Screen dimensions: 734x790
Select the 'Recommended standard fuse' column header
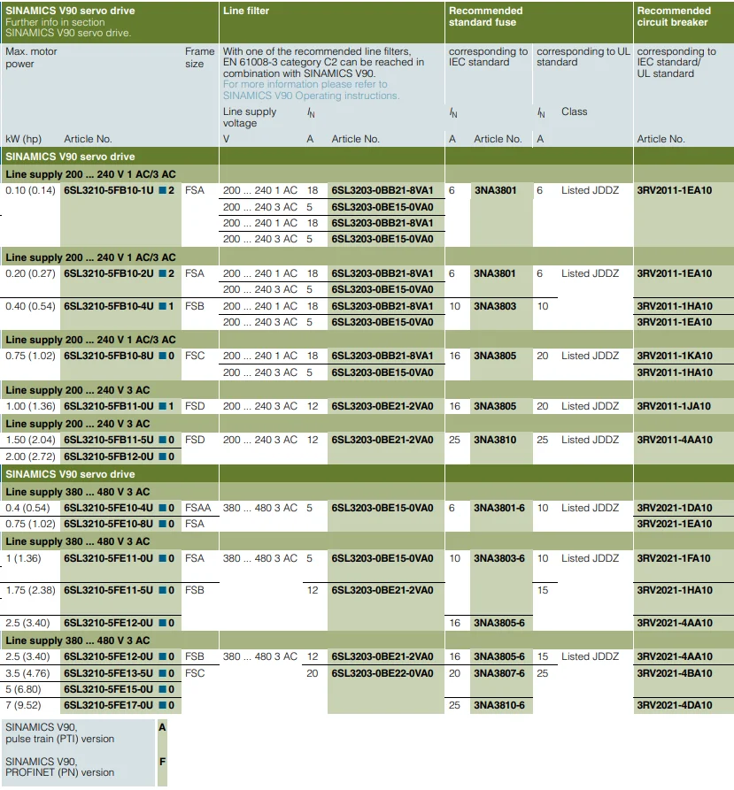485,17
